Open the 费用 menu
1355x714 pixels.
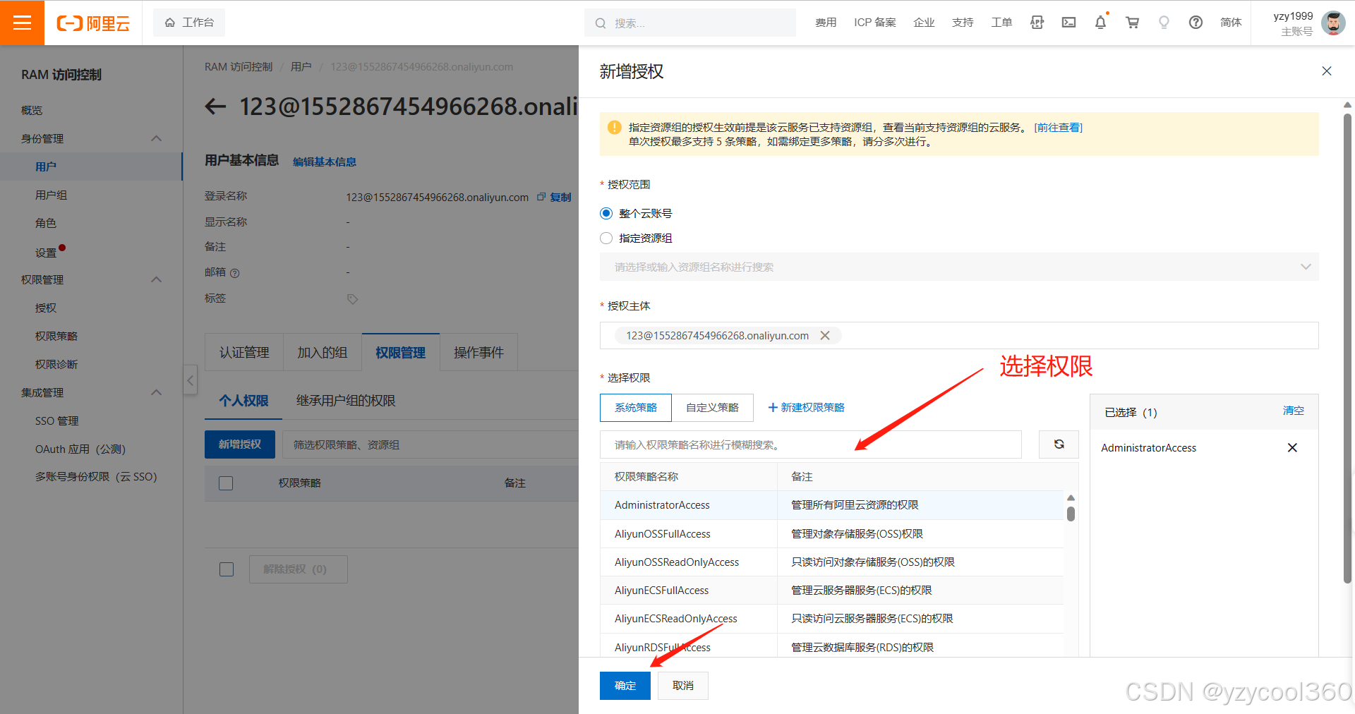826,23
